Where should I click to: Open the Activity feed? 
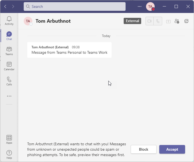click(x=9, y=21)
